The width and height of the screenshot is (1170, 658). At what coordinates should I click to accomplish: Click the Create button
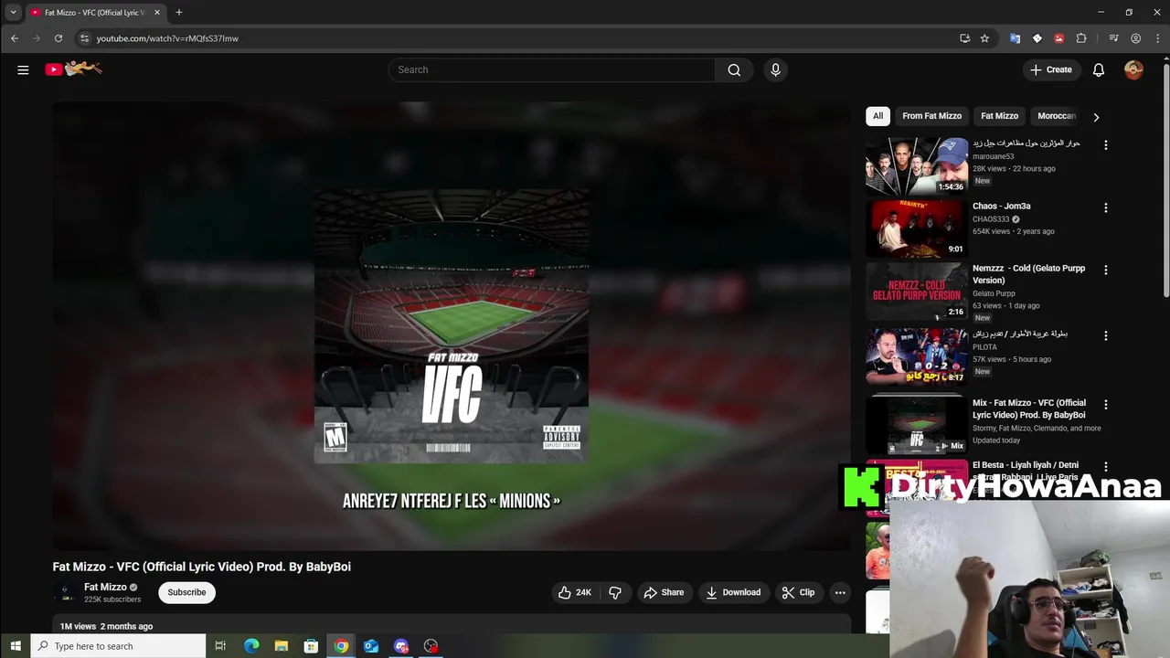click(1051, 69)
